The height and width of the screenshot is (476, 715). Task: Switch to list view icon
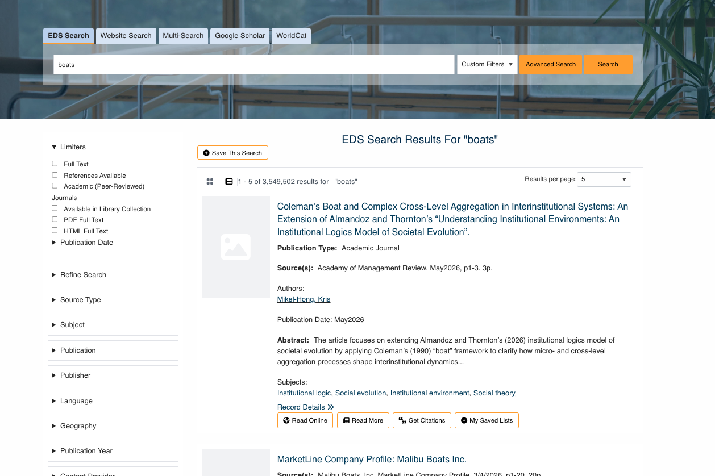[x=229, y=182]
